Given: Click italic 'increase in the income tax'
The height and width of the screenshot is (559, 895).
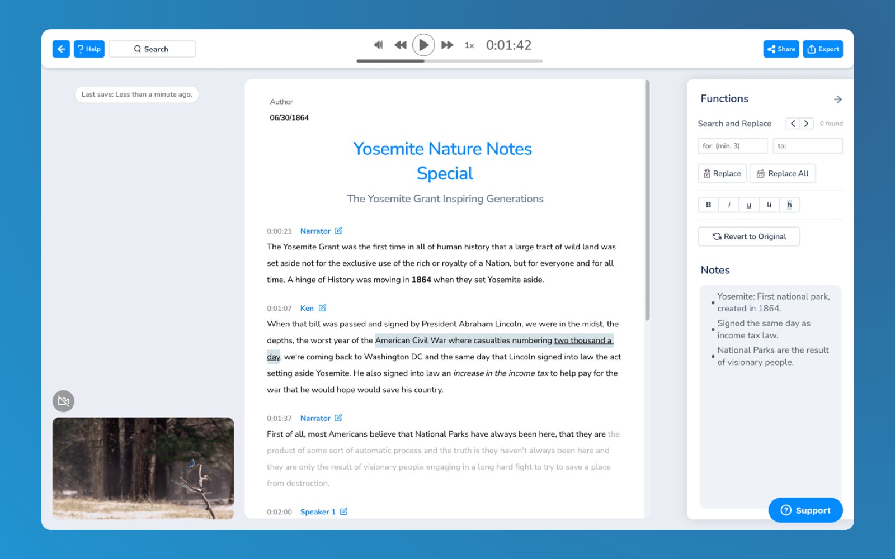Looking at the screenshot, I should point(501,373).
